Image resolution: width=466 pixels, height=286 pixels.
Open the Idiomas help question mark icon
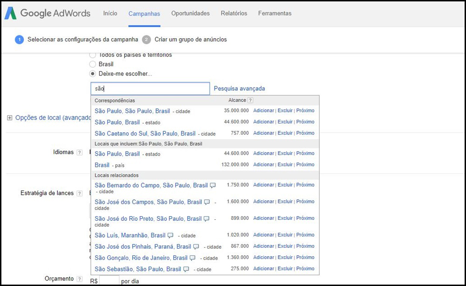tap(79, 152)
